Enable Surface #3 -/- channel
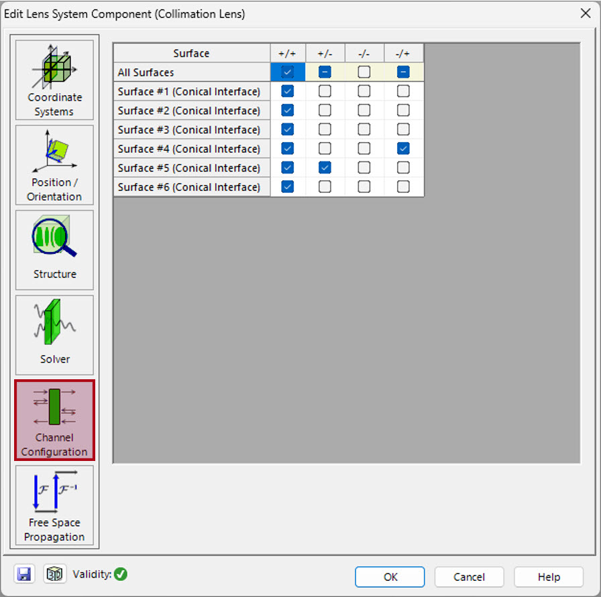 [364, 129]
